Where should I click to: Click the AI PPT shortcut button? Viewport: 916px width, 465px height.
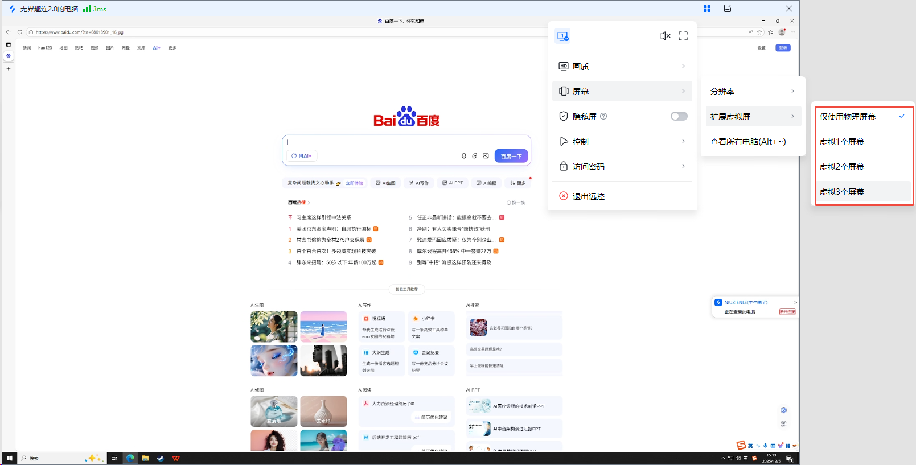pyautogui.click(x=453, y=183)
